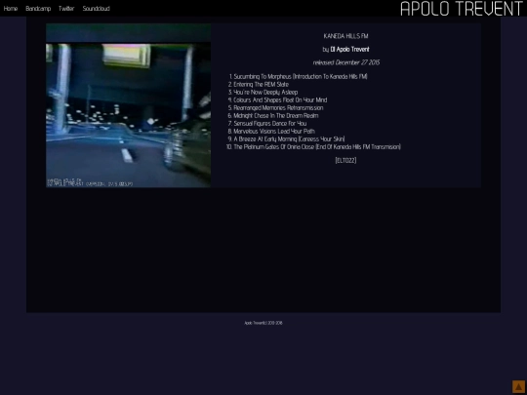The image size is (527, 395).
Task: Open the Bandcamp navigation link
Action: coord(38,9)
